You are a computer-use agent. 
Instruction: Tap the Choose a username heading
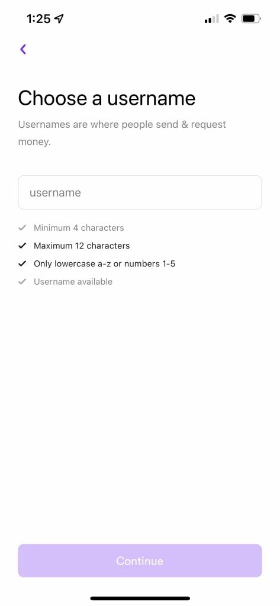pyautogui.click(x=107, y=98)
